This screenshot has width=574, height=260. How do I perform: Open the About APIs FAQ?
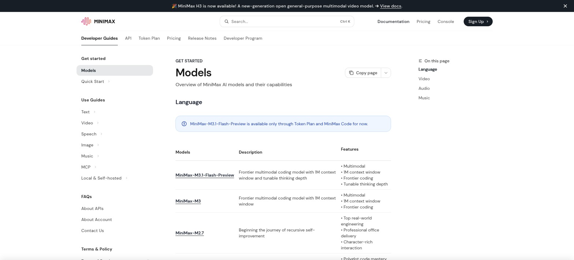(x=92, y=209)
